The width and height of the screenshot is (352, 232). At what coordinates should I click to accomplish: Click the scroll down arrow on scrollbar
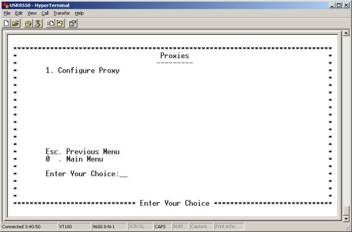(x=346, y=219)
